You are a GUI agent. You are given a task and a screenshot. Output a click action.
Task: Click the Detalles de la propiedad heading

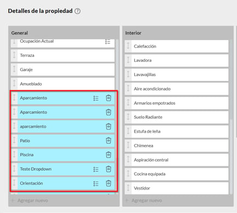tap(40, 11)
